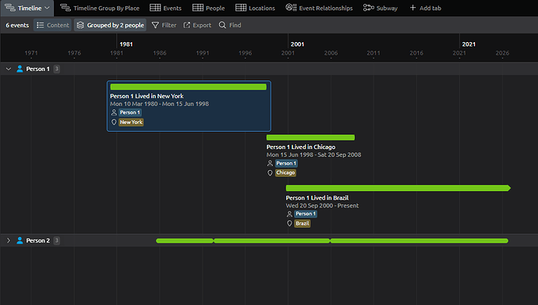Click the Brazil location tag
Screen dimensions: 538x305
[x=303, y=223]
